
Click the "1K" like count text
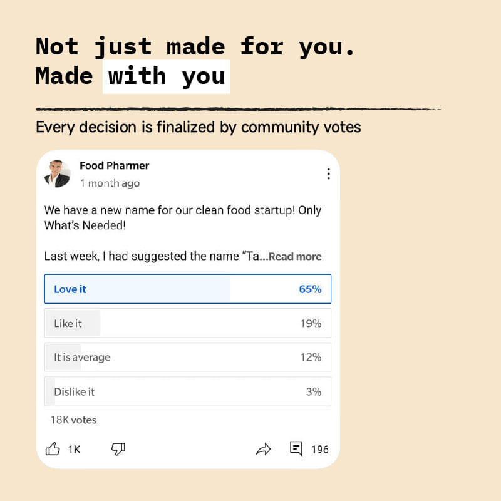75,449
